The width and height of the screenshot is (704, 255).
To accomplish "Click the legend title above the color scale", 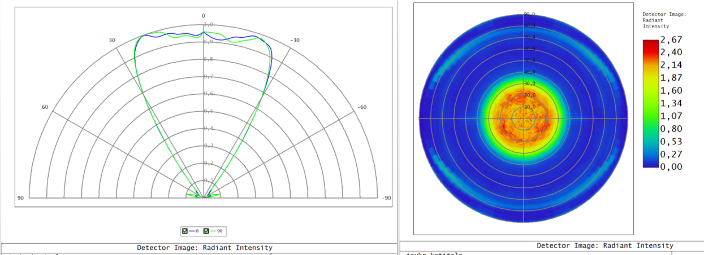I will pos(664,20).
